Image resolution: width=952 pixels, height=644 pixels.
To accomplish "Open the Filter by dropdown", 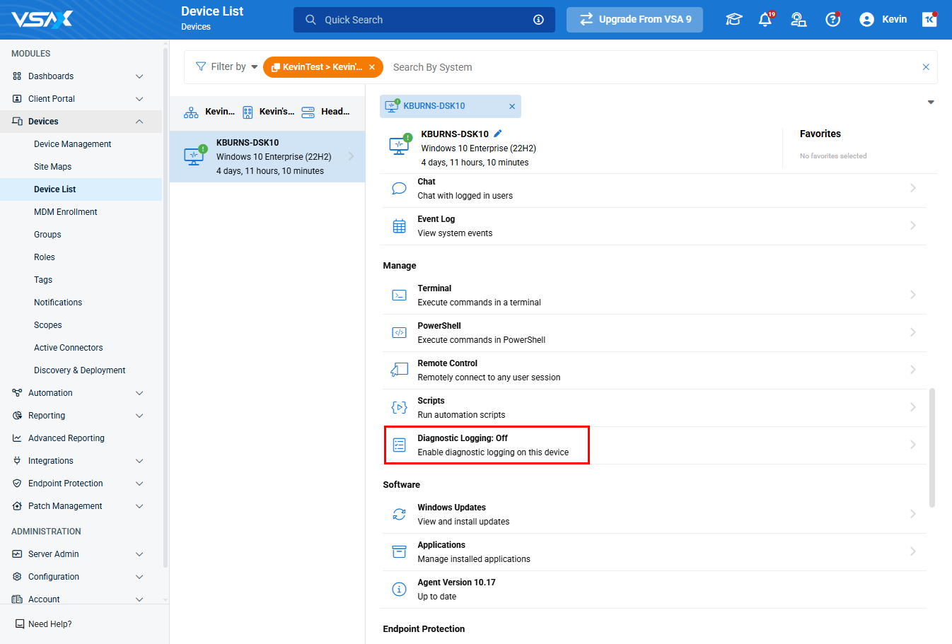I will pyautogui.click(x=227, y=66).
